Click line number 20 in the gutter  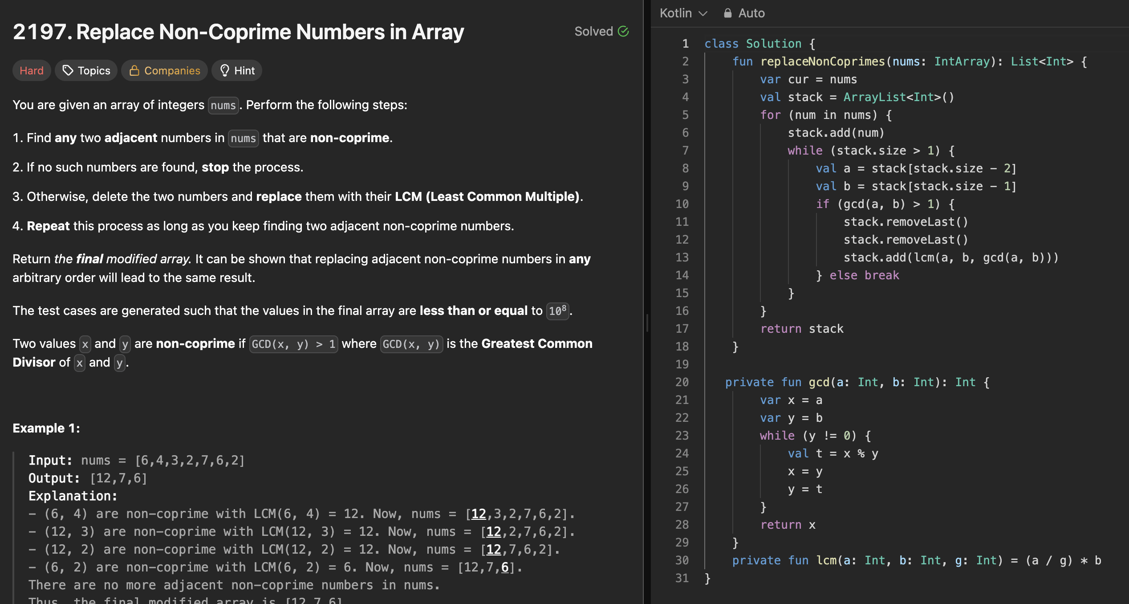pos(682,382)
